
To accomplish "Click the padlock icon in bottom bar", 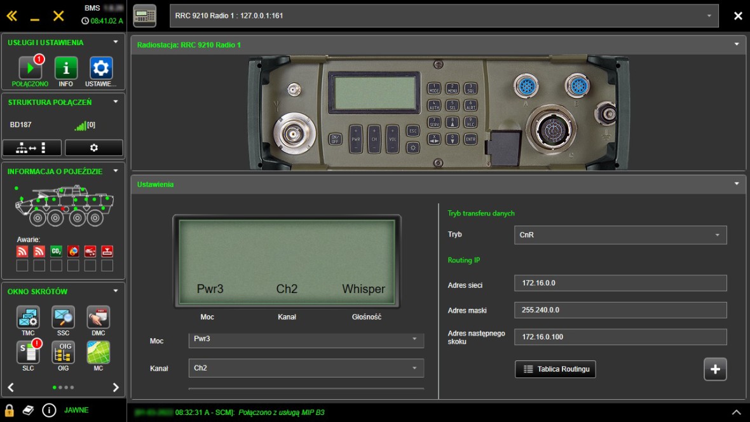I will [x=9, y=410].
